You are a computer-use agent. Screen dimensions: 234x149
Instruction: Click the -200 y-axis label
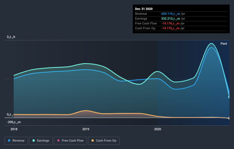coord(14,122)
